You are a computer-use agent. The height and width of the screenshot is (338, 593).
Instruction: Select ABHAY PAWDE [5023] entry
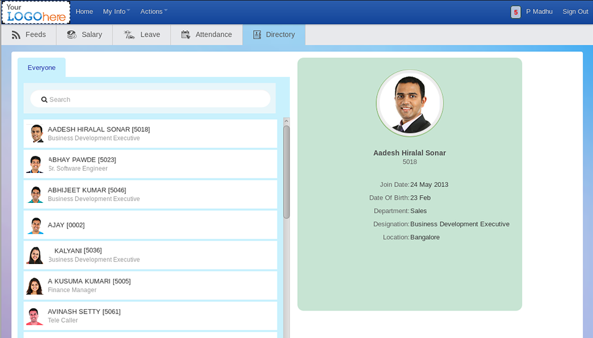click(x=150, y=164)
